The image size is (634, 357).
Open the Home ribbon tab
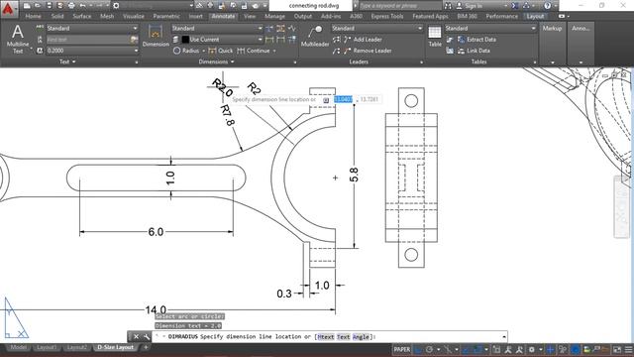click(x=33, y=16)
